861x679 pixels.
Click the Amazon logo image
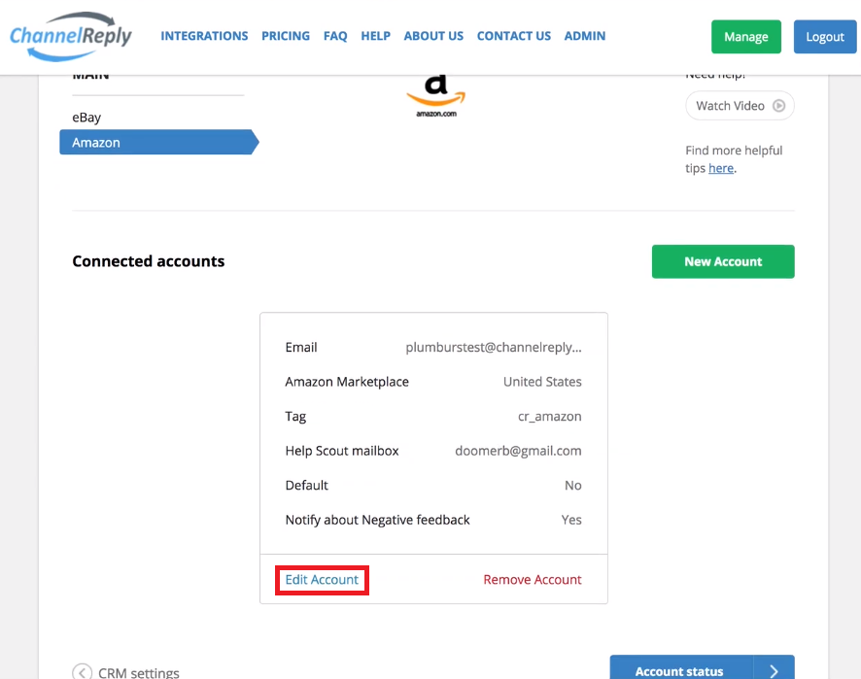436,96
